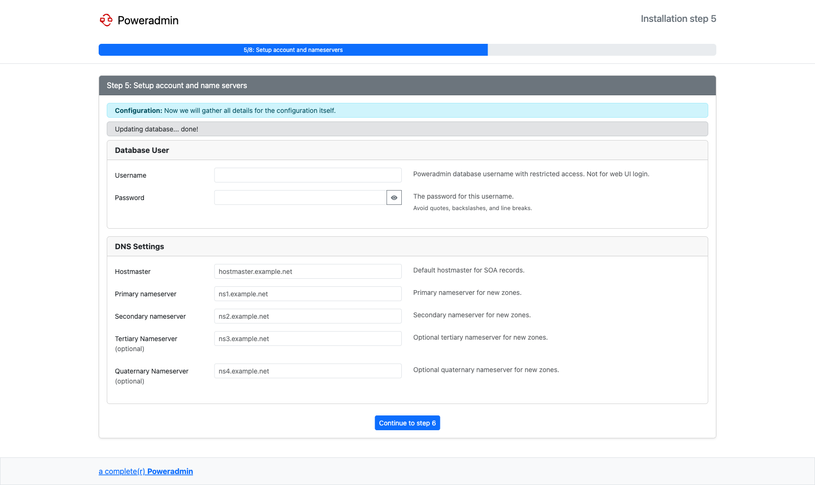Click the Hostmaster text field
815x485 pixels.
click(307, 272)
